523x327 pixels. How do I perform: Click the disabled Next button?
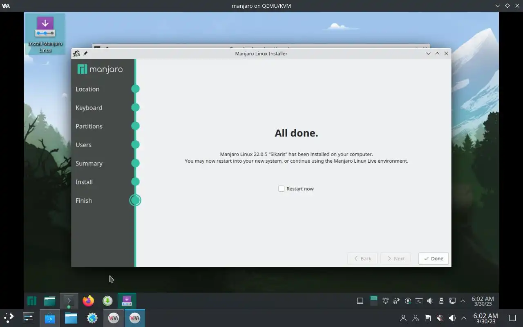[x=396, y=259]
